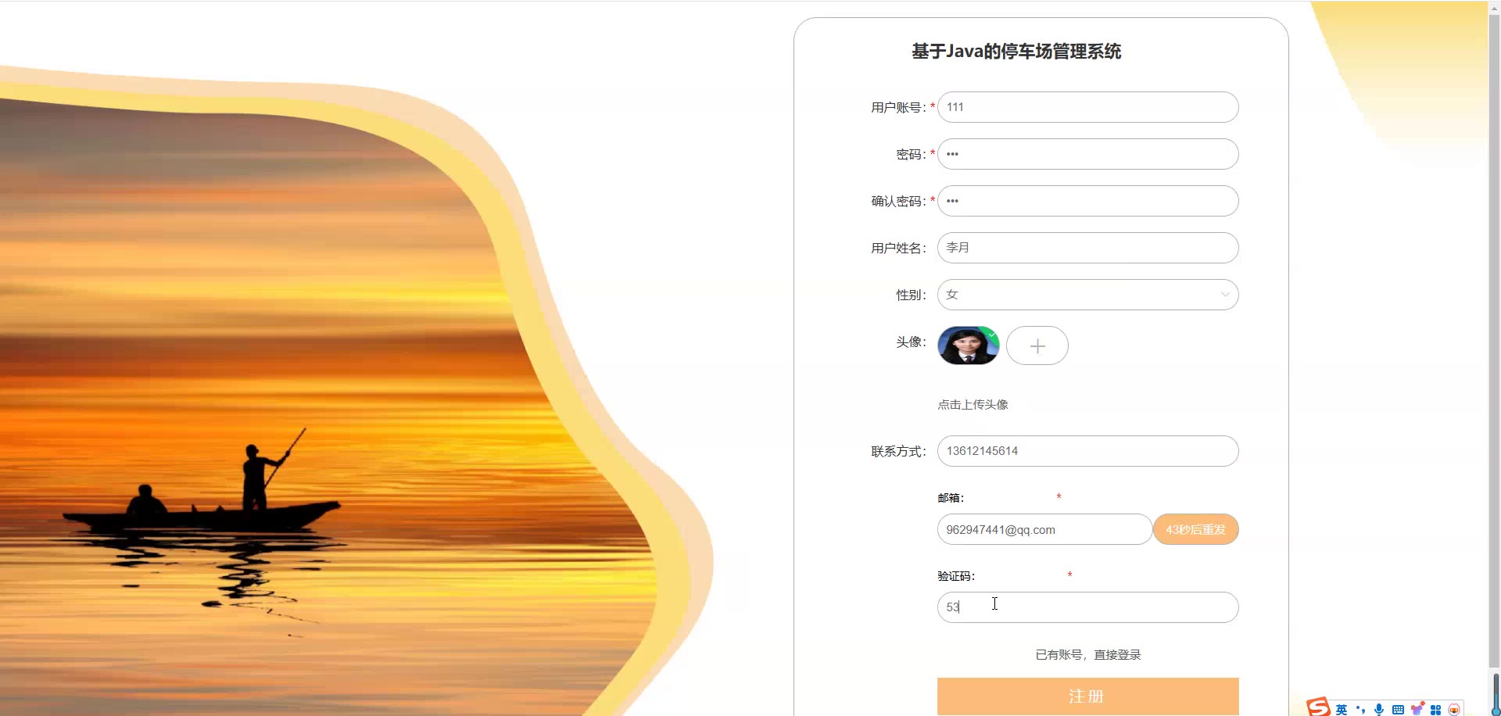The width and height of the screenshot is (1501, 716).
Task: Open the IME toolbox grid icon
Action: 1435,710
